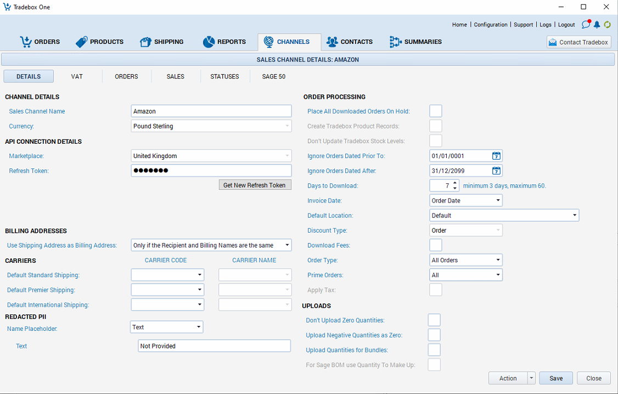Enable Don't Upload Zero Quantities

[434, 320]
